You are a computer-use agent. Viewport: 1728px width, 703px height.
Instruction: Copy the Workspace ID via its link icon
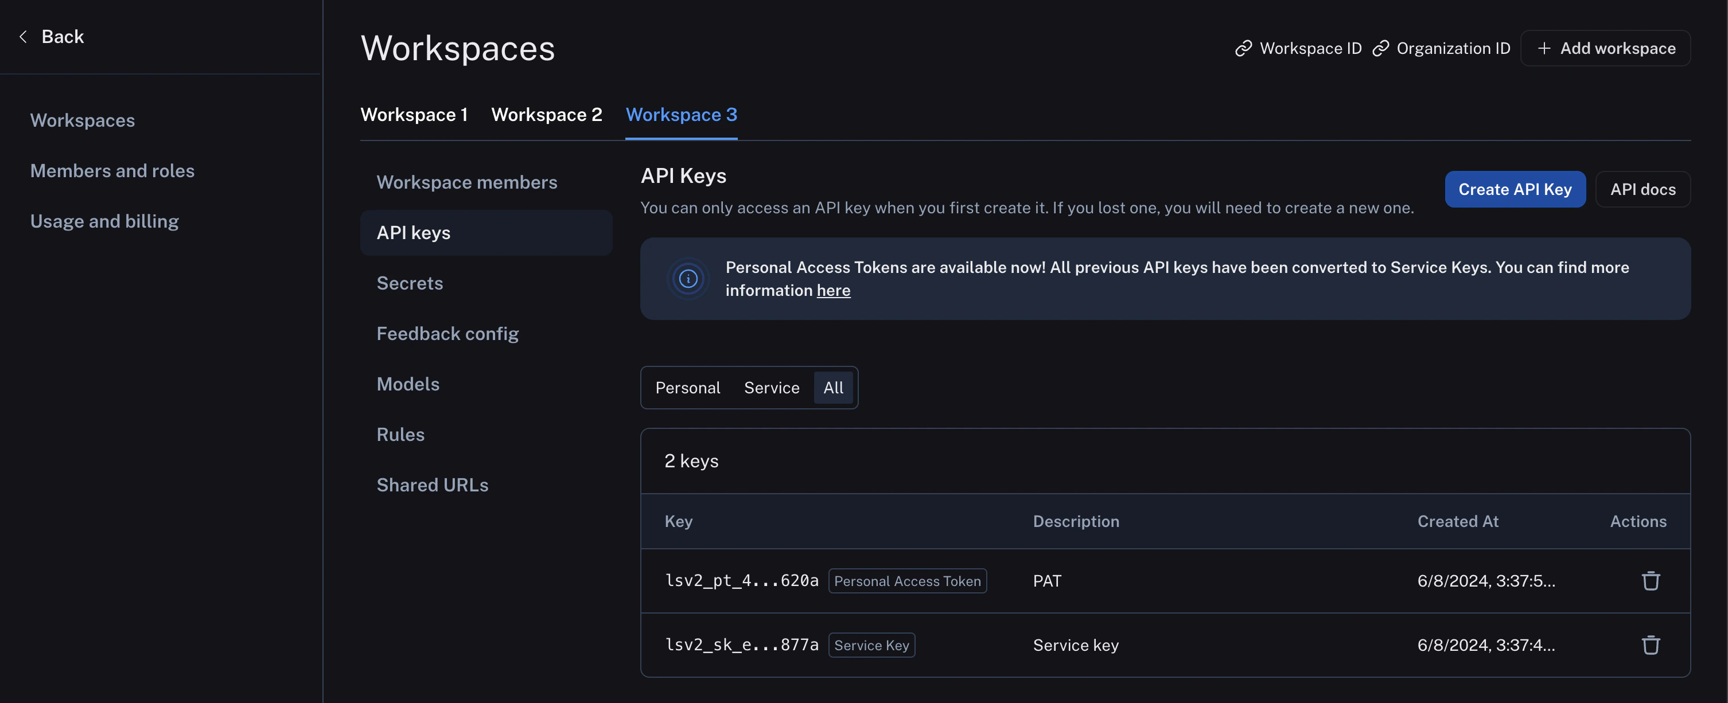(x=1244, y=48)
